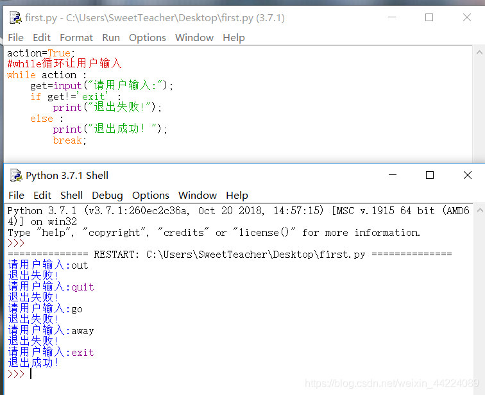Click the 'break;' statement in editor
The image size is (485, 395).
tap(69, 140)
